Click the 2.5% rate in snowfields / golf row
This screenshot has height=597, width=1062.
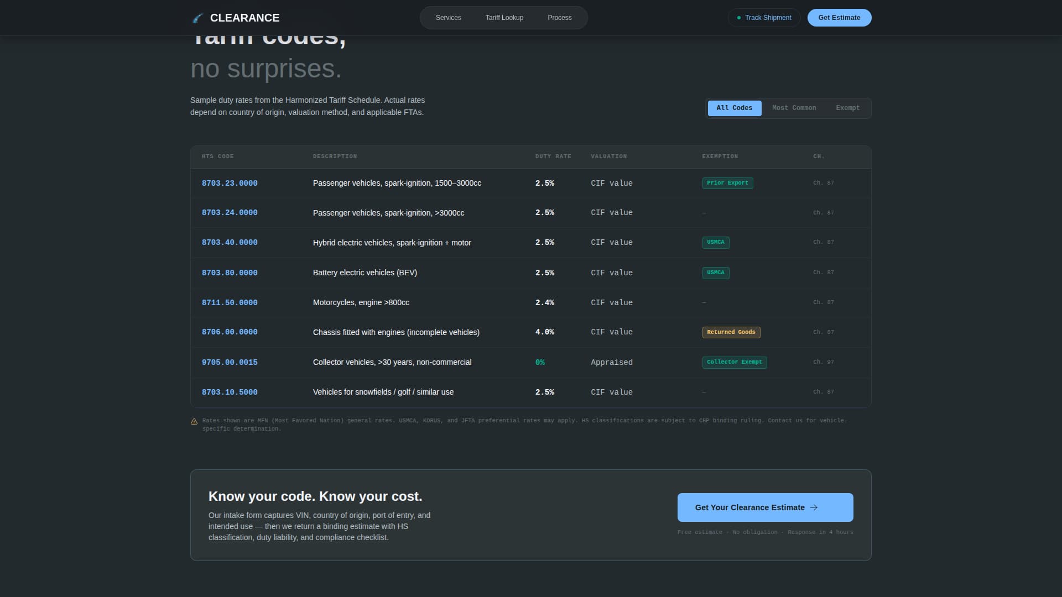click(545, 392)
